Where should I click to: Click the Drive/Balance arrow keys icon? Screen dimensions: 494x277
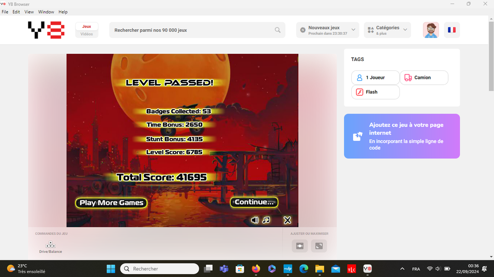coord(50,245)
